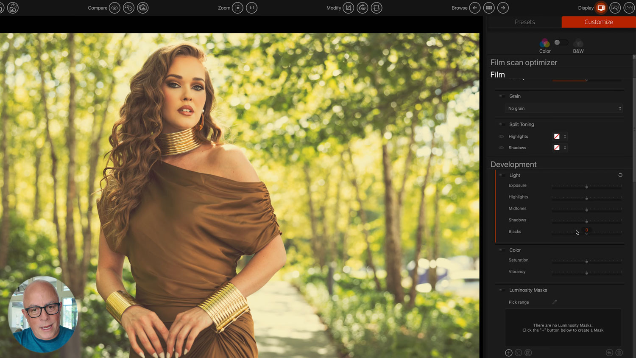
Task: Switch to the Customize tab
Action: point(598,22)
